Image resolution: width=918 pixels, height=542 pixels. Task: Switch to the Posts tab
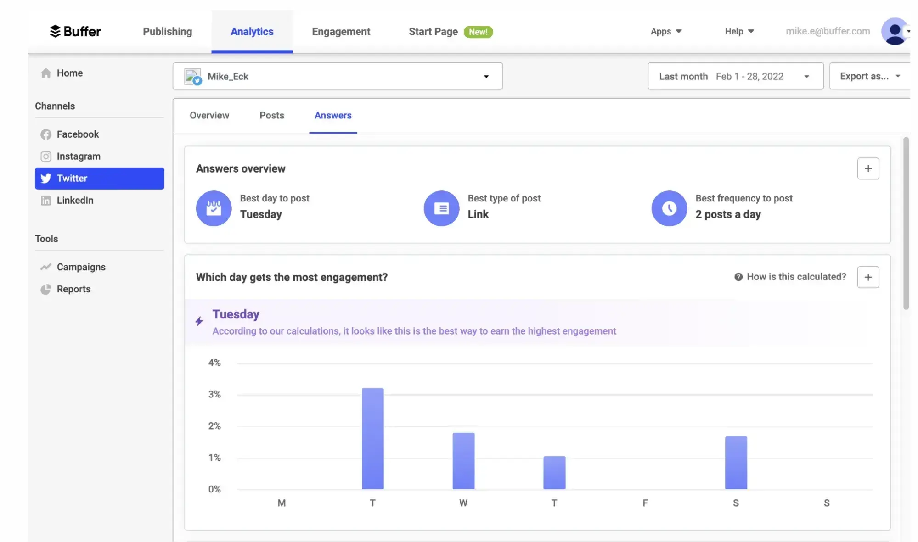click(271, 116)
